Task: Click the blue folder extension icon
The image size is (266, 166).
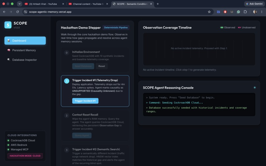Action: click(218, 12)
